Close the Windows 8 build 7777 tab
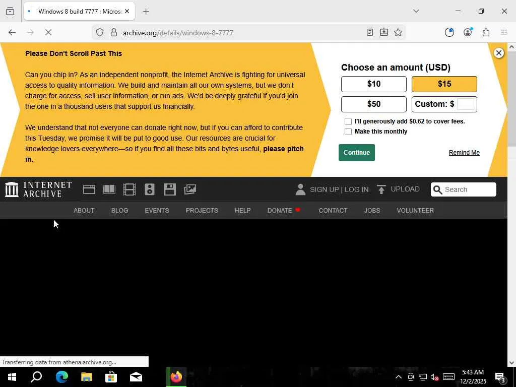516x387 pixels. point(127,11)
